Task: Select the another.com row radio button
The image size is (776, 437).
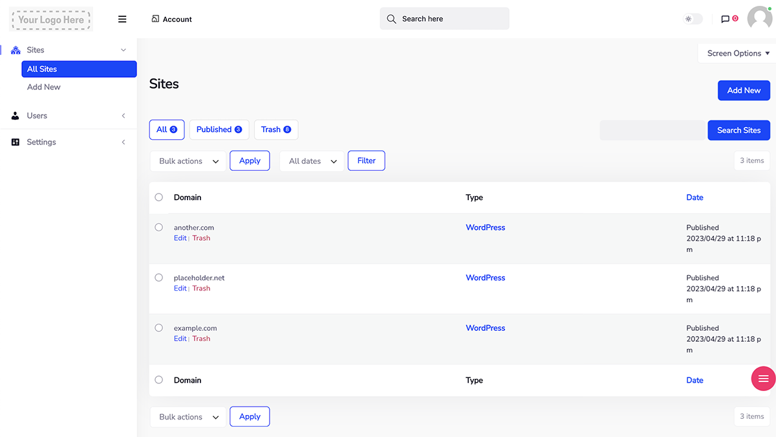Action: (x=159, y=227)
